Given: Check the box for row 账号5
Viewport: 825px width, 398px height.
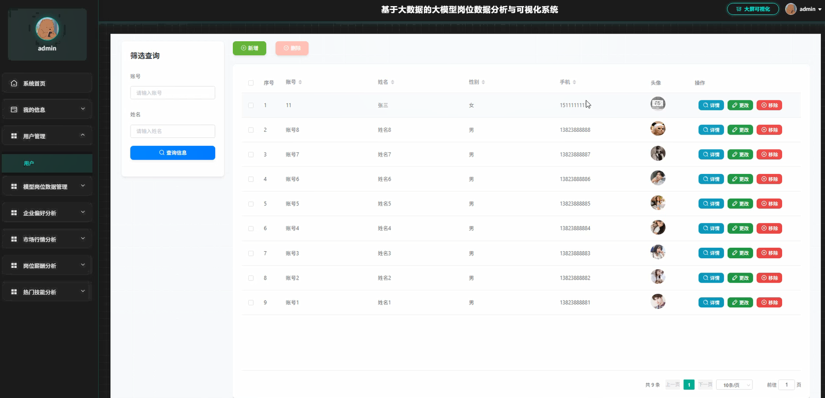Looking at the screenshot, I should coord(251,204).
